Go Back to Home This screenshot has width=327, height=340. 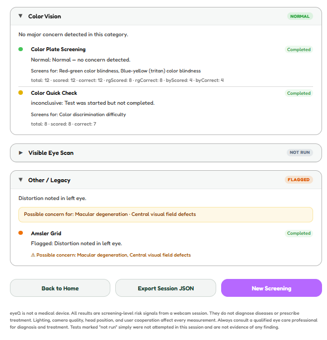pyautogui.click(x=60, y=288)
